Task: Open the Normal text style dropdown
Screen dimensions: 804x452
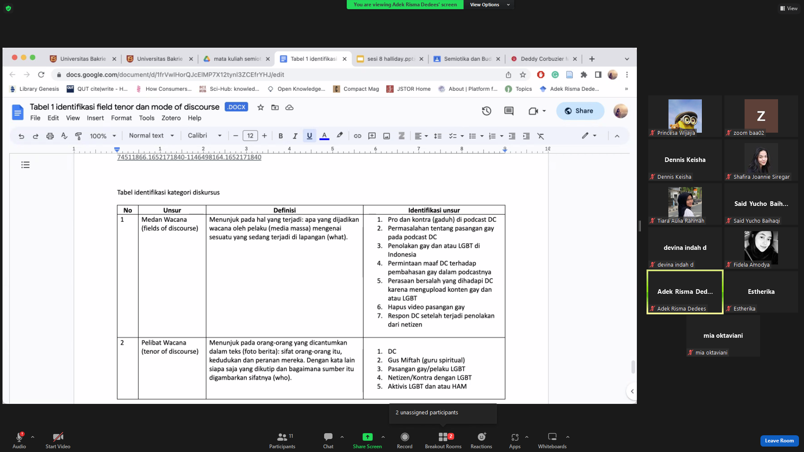Action: [151, 136]
